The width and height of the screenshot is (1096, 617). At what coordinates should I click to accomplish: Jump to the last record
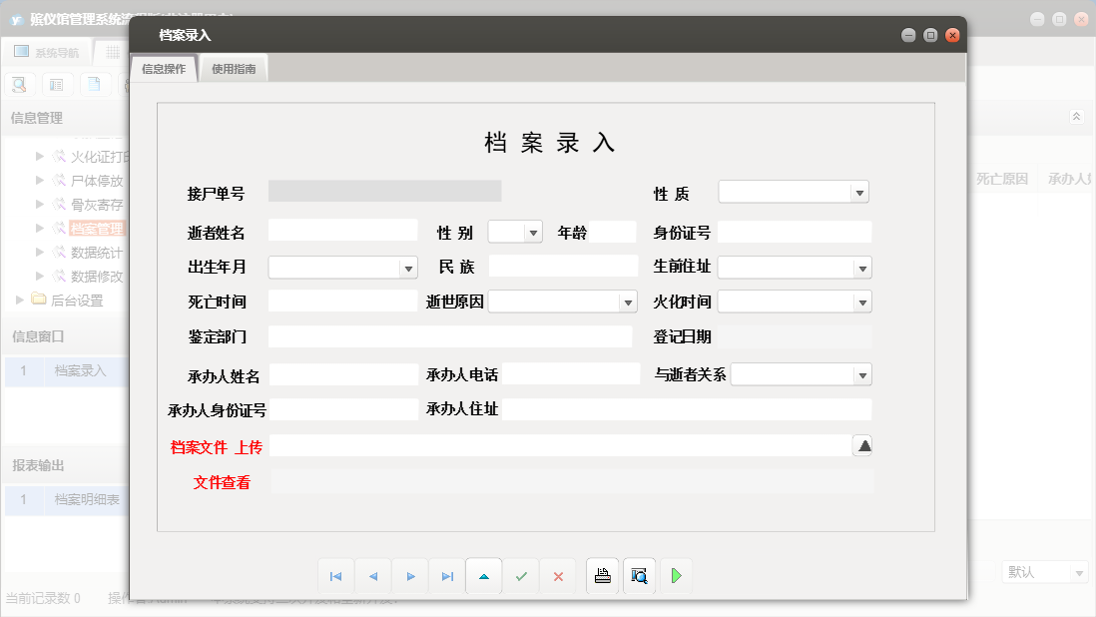click(x=447, y=575)
